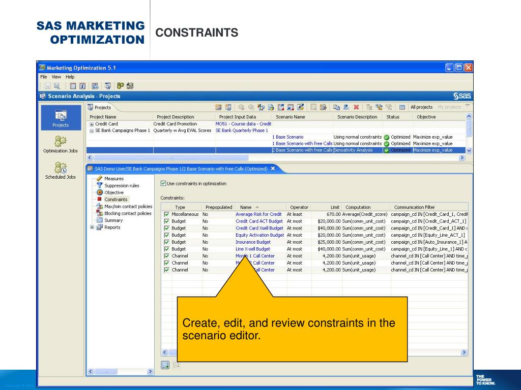Show My projects filter
This screenshot has width=521, height=390.
(449, 107)
